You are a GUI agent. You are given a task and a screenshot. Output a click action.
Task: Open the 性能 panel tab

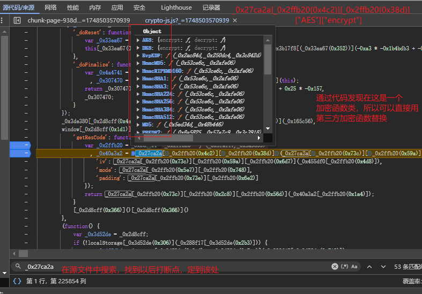point(73,7)
